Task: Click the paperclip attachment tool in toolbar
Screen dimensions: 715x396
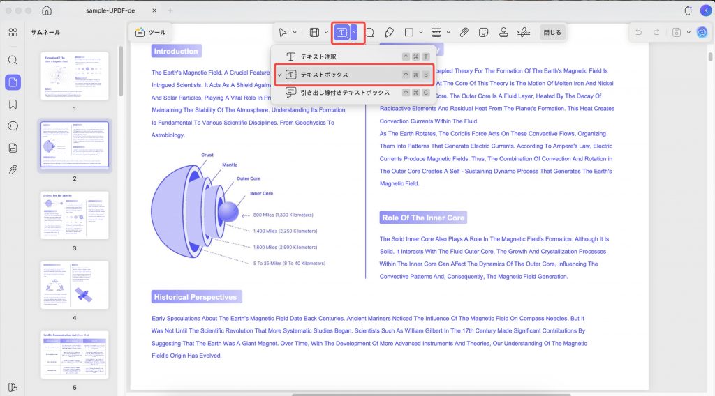Action: click(x=464, y=32)
